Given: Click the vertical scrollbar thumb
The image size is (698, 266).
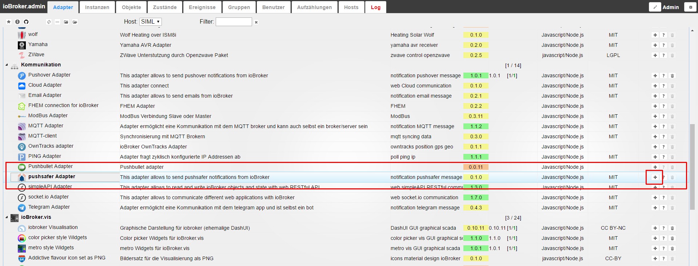Looking at the screenshot, I should coord(692,167).
